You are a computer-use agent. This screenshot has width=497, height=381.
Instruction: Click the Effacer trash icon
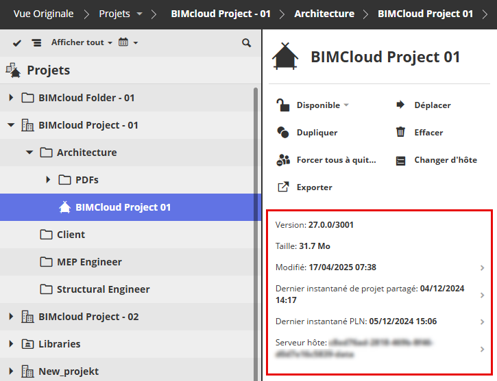[x=401, y=133]
